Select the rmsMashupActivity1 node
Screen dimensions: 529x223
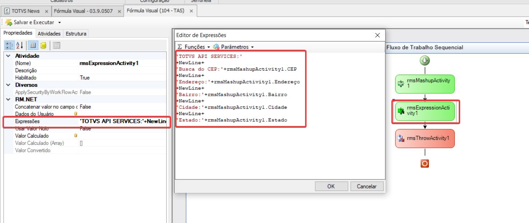(x=425, y=84)
